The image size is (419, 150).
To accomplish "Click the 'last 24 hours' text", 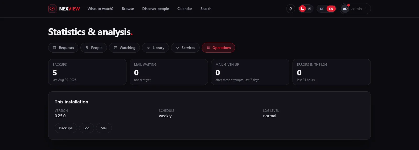I will [x=306, y=80].
